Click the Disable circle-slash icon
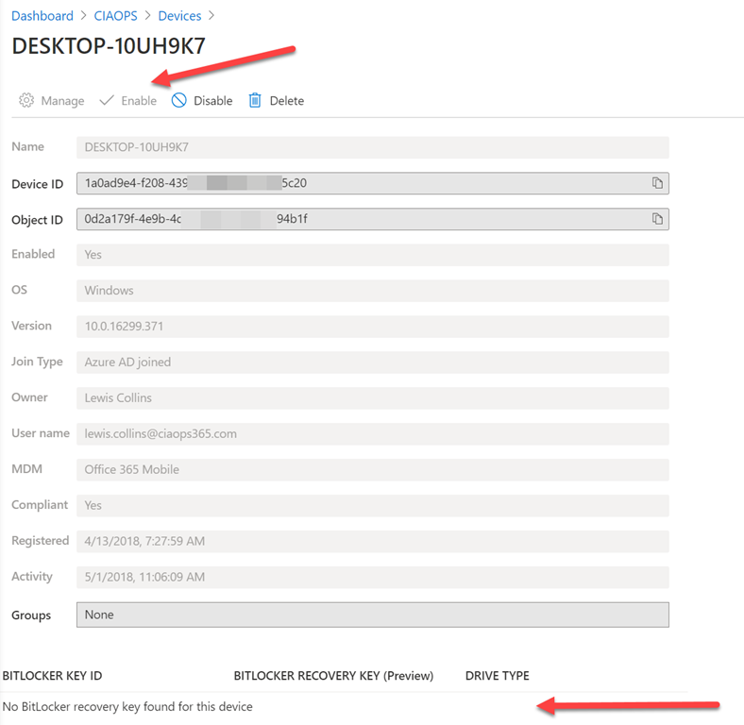 (x=179, y=100)
